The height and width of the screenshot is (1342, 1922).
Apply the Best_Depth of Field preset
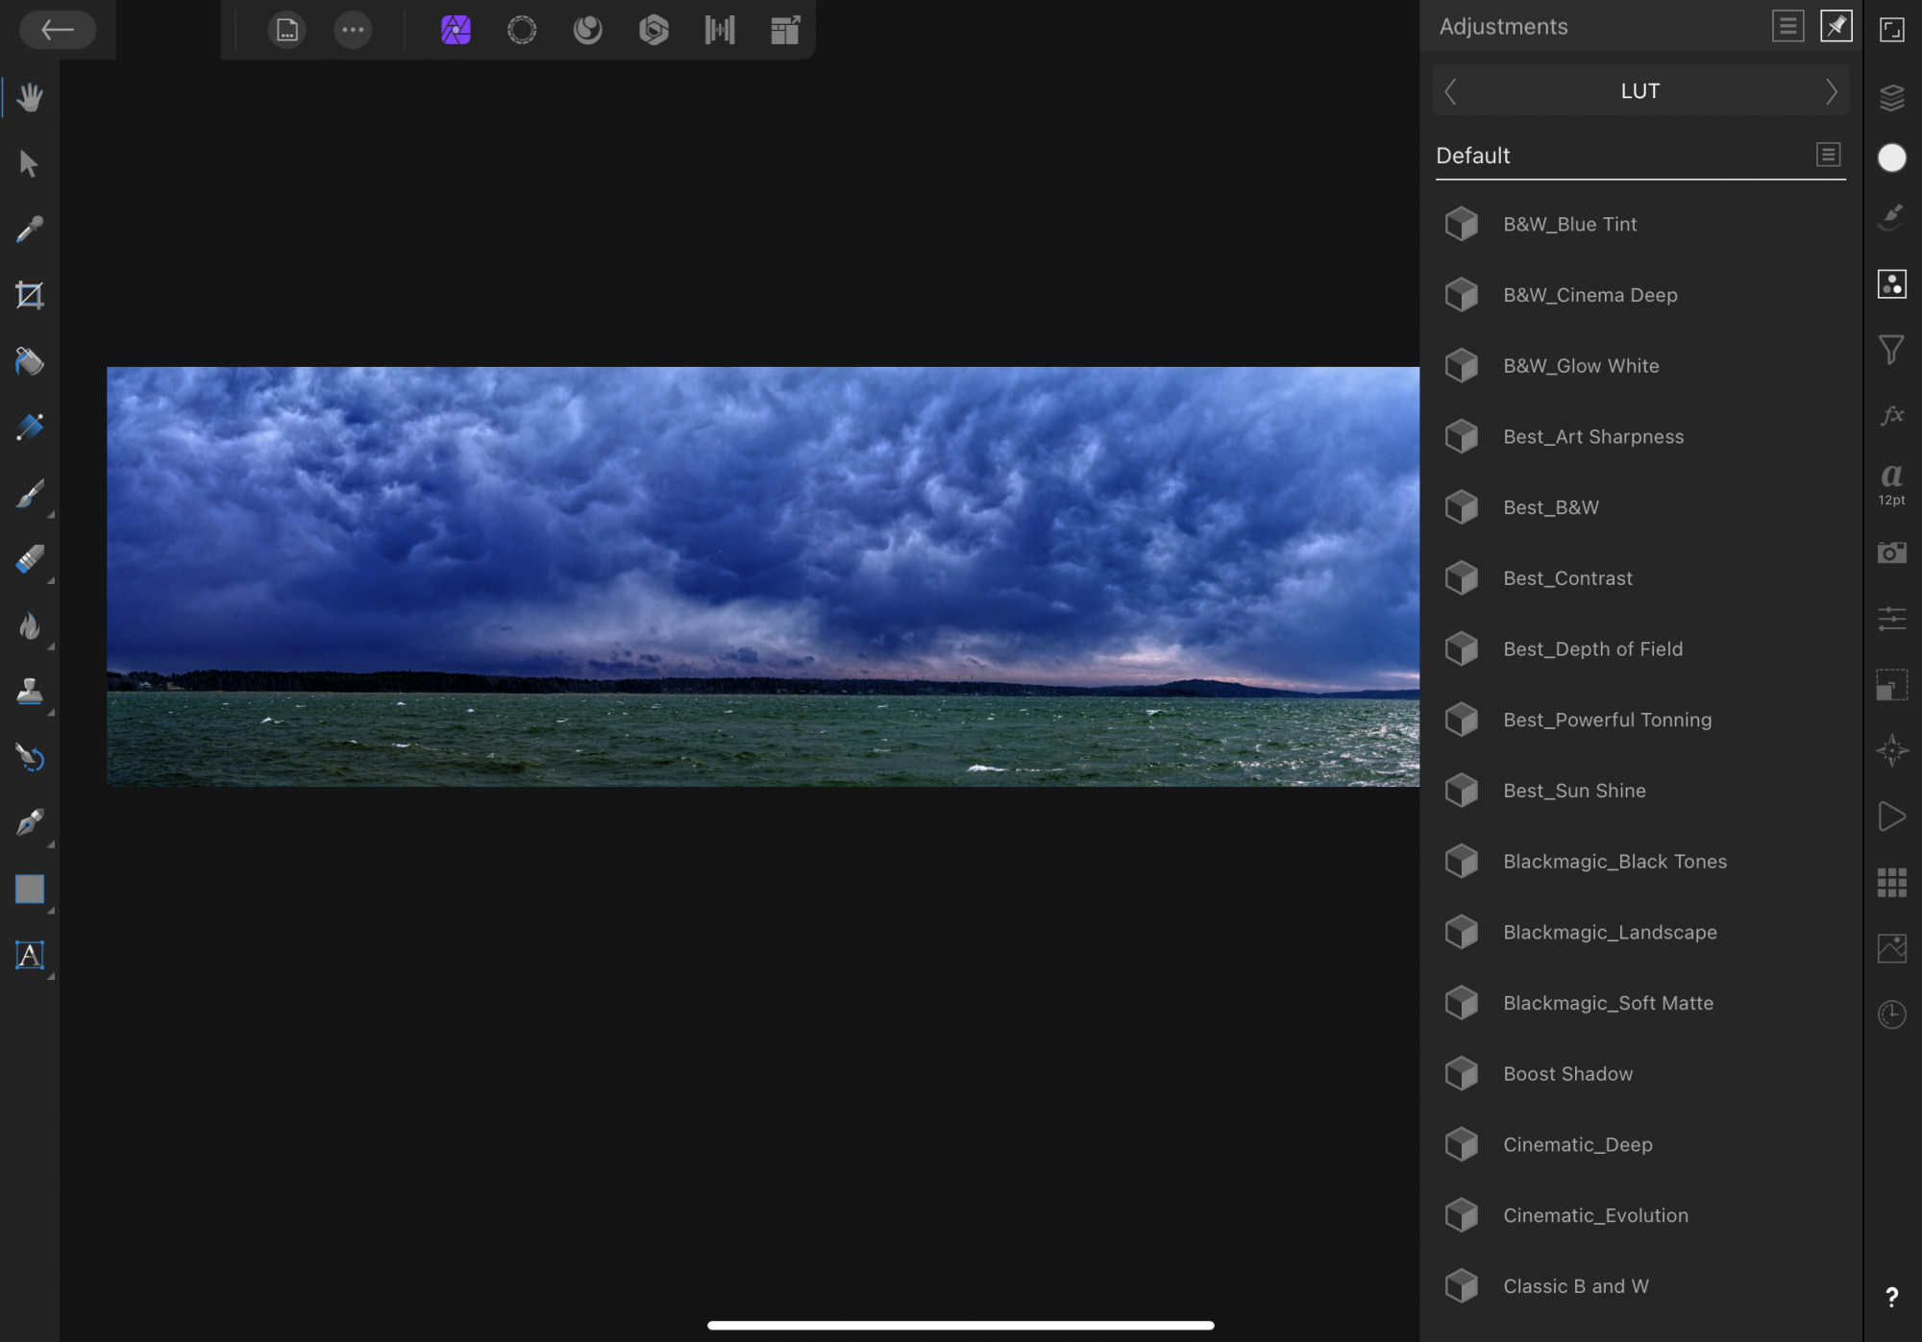click(1639, 649)
